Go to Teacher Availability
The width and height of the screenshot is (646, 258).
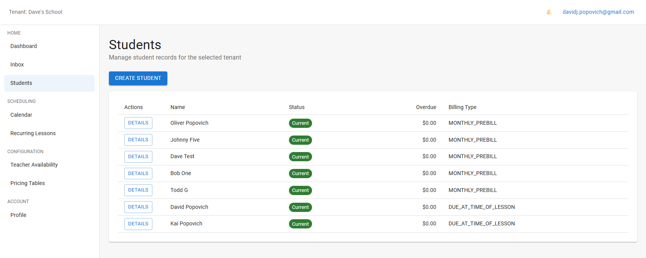(x=49, y=165)
